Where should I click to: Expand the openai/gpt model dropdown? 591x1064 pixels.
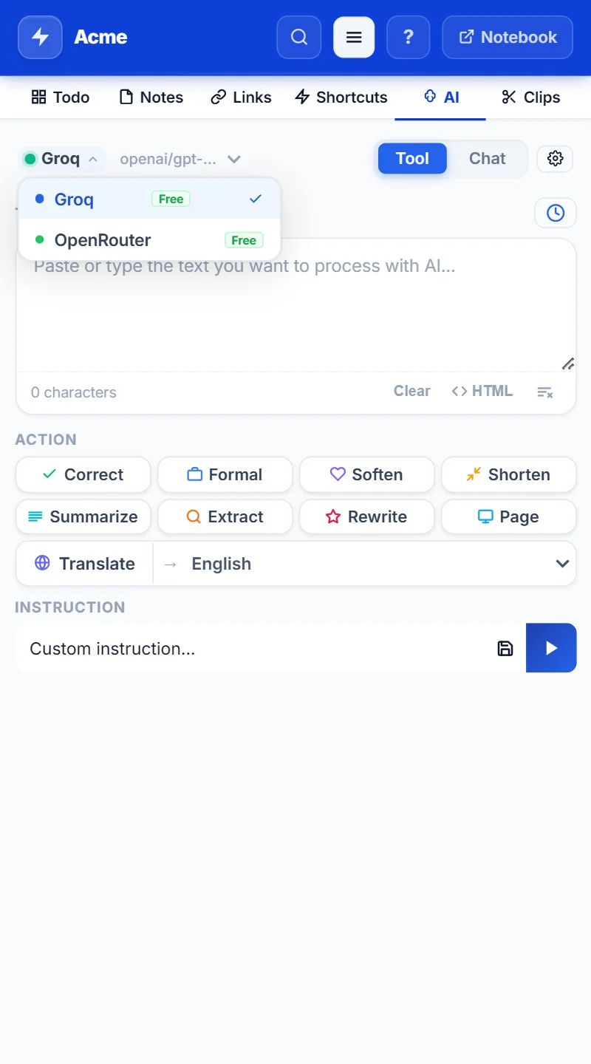180,159
